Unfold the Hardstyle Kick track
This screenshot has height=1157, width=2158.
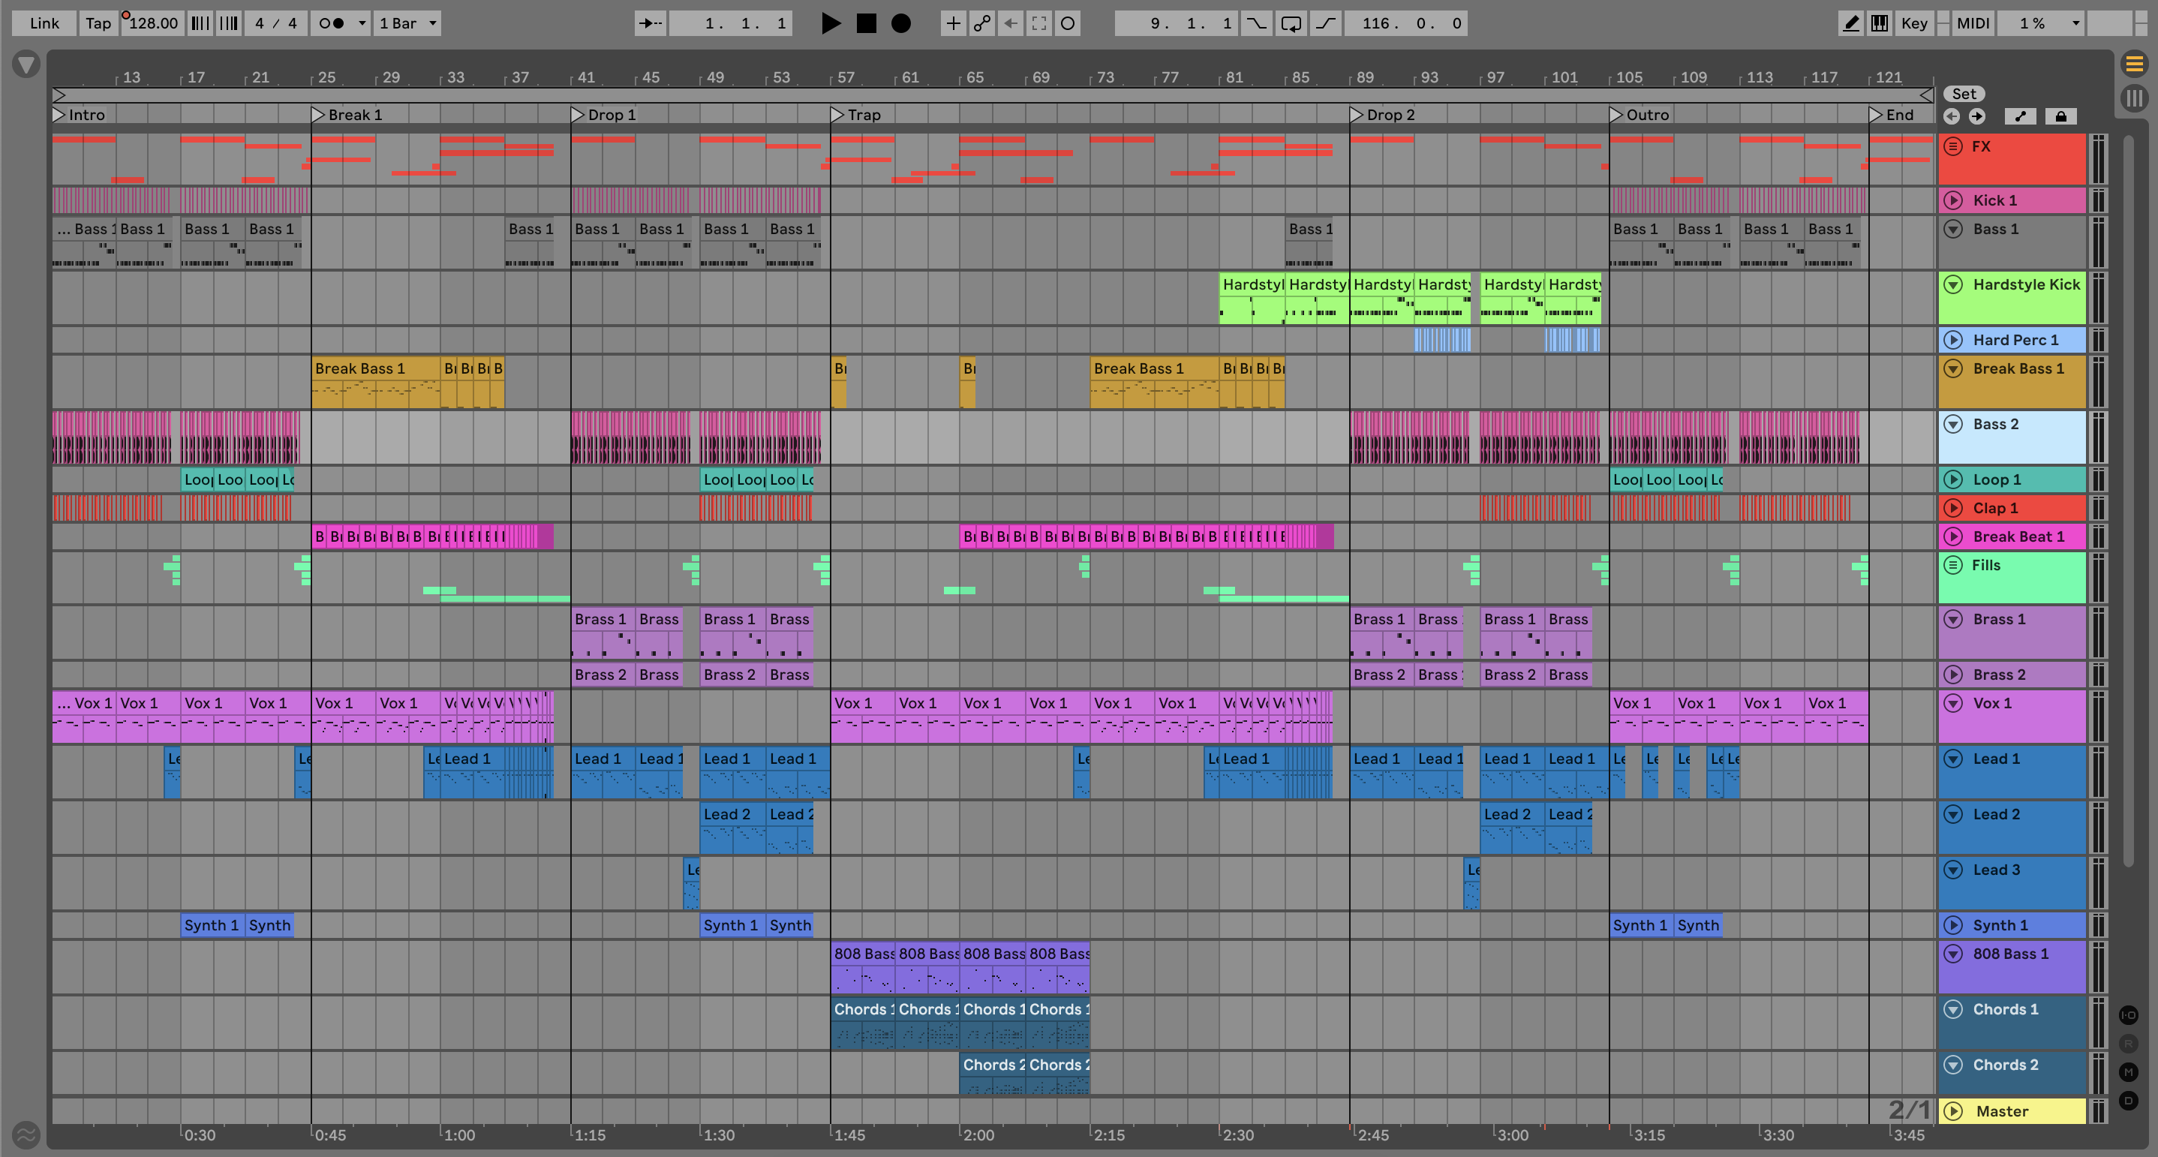click(x=1952, y=285)
